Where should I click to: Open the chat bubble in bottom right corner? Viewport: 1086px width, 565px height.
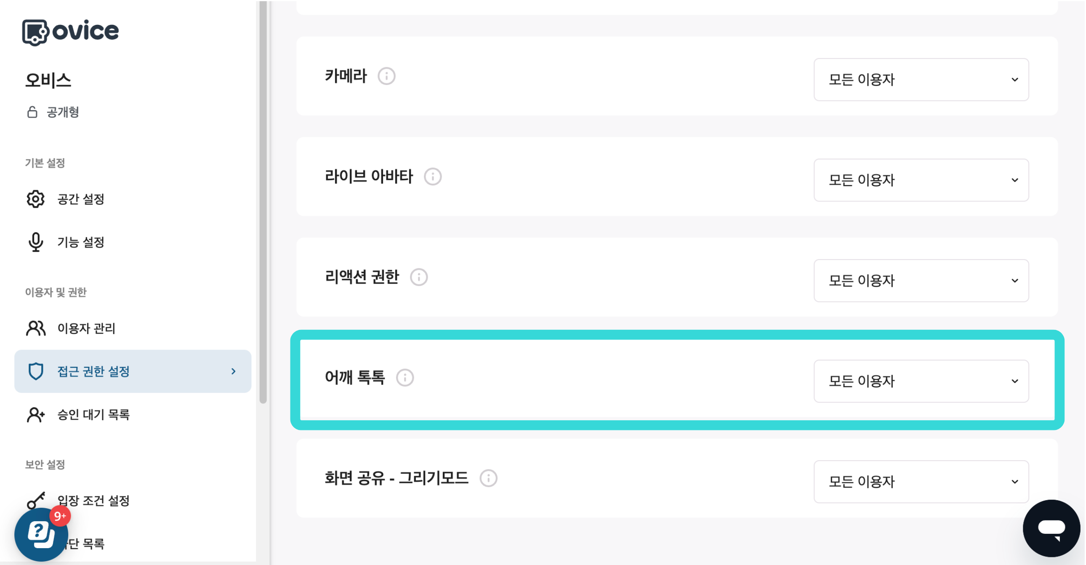click(1053, 529)
